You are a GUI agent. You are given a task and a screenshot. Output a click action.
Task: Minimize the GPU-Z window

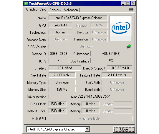coord(123,4)
